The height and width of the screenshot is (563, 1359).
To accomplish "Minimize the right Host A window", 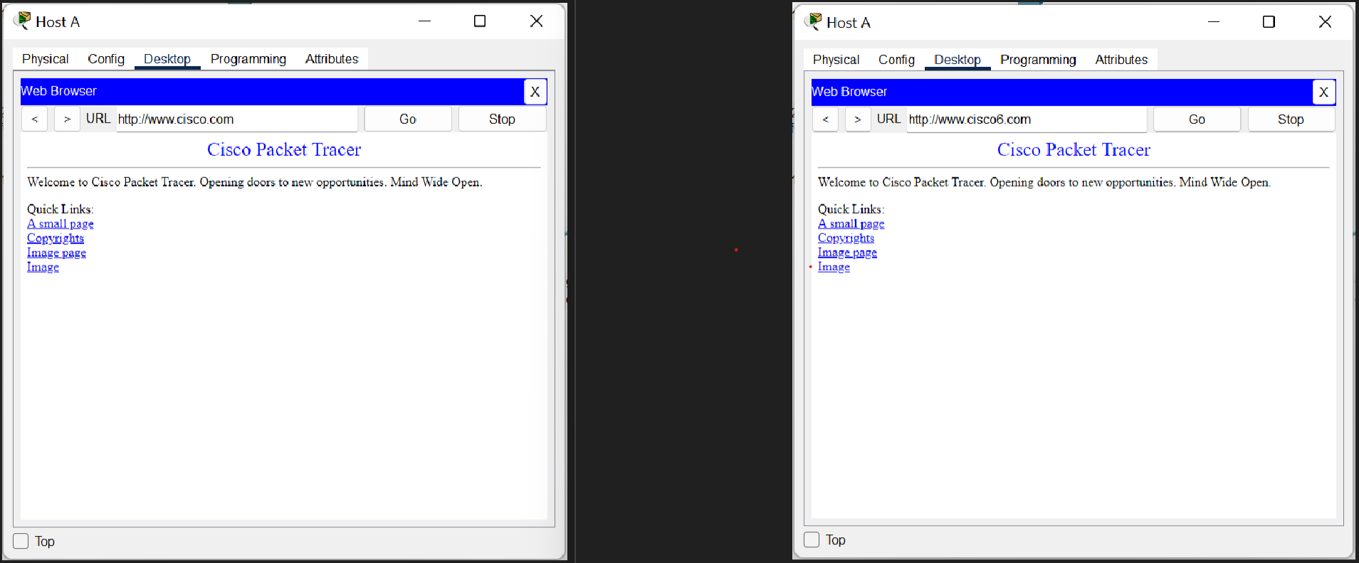I will tap(1214, 22).
